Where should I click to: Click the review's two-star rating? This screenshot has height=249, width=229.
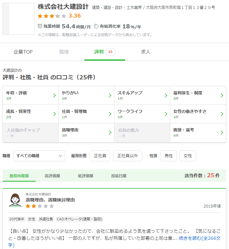click(40, 206)
